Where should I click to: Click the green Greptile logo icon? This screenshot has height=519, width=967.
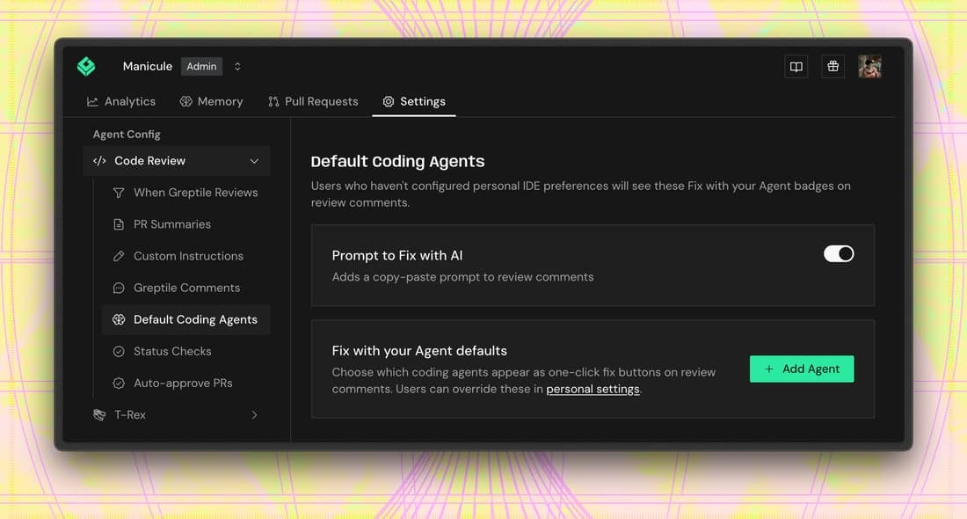[x=86, y=66]
